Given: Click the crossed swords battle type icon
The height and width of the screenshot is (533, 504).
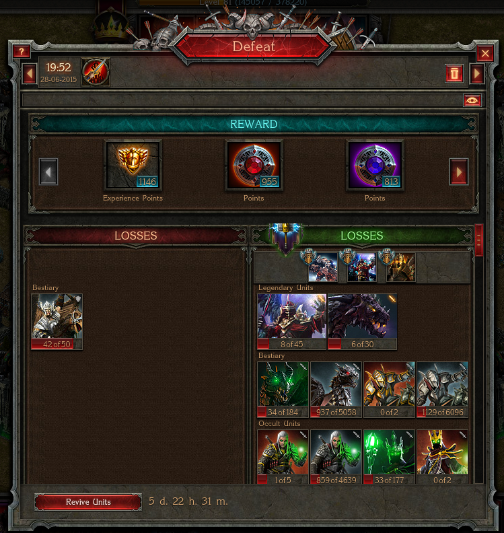Looking at the screenshot, I should coord(96,72).
